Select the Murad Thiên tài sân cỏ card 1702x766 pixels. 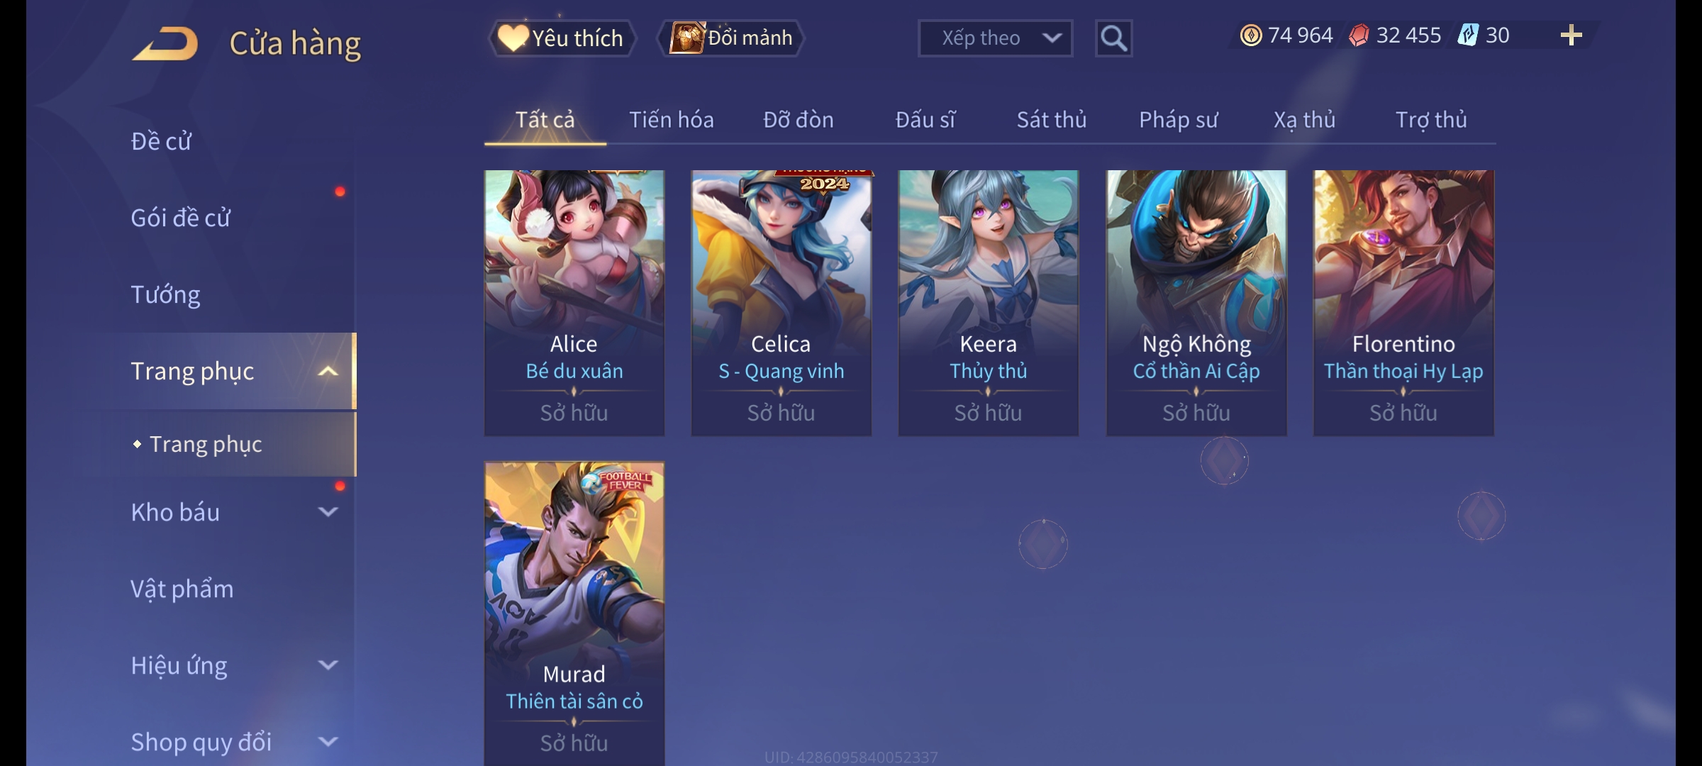coord(574,614)
